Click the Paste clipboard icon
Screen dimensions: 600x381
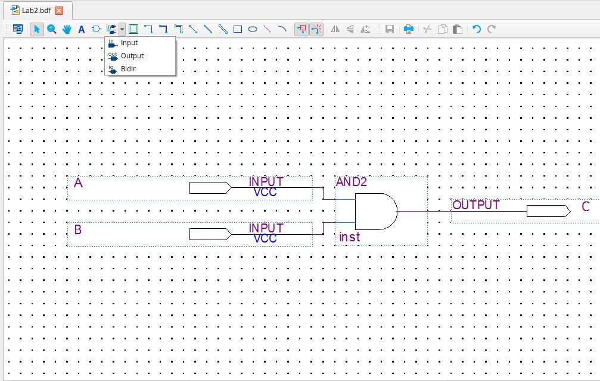(x=457, y=29)
